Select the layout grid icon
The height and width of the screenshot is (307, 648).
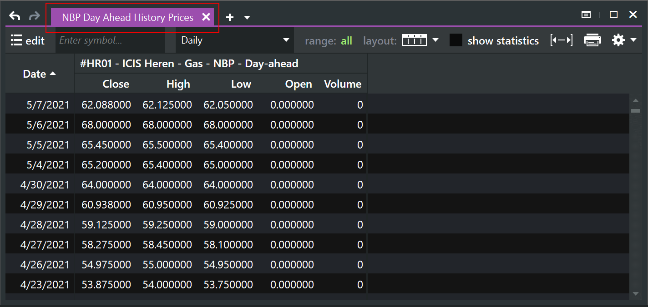pos(415,40)
